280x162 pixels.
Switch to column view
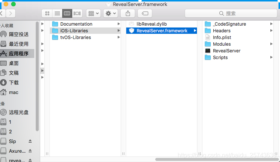(67, 13)
